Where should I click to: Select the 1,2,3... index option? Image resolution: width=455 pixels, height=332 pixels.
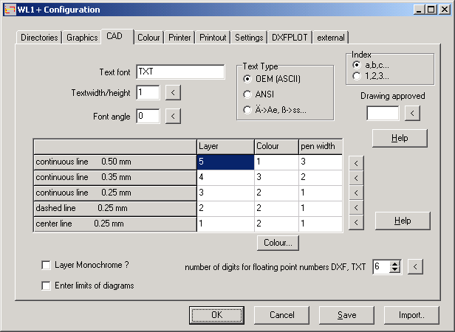[358, 75]
